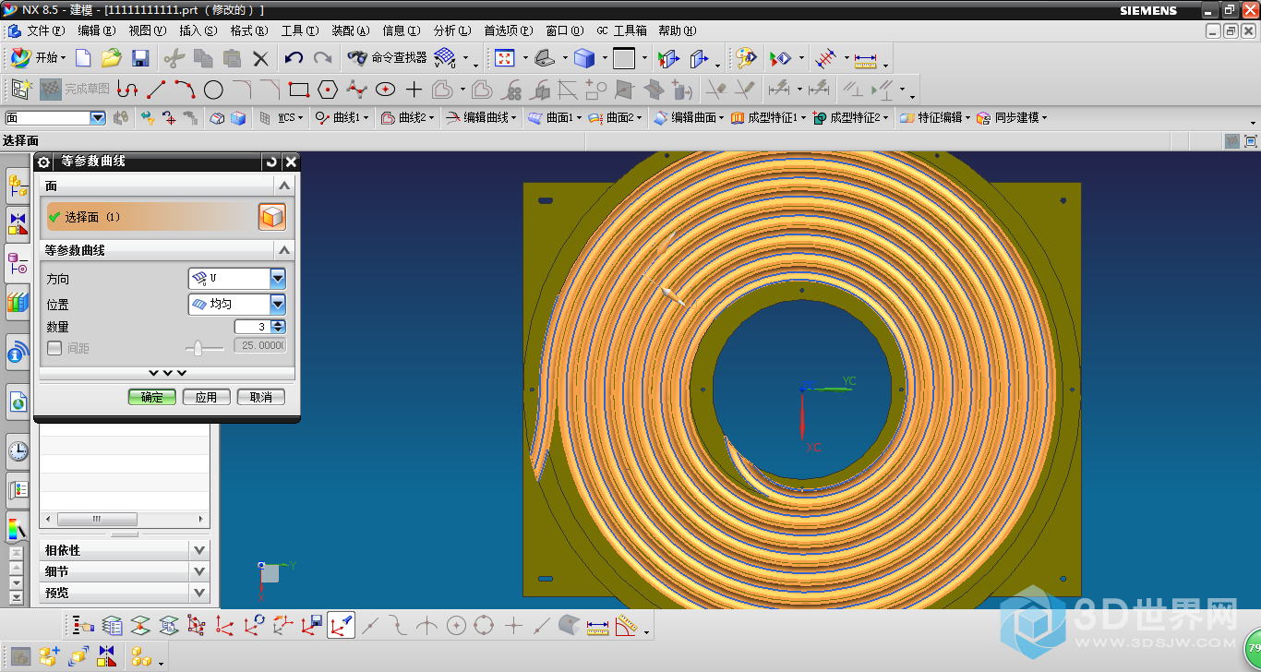Create a new file with New icon

click(83, 58)
